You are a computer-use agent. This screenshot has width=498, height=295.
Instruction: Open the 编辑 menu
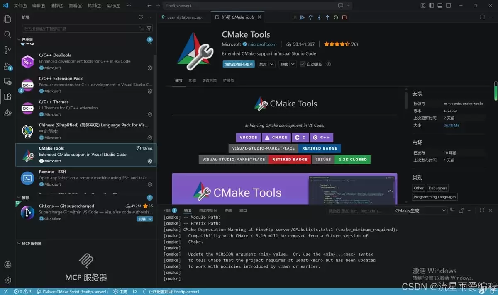coord(39,6)
